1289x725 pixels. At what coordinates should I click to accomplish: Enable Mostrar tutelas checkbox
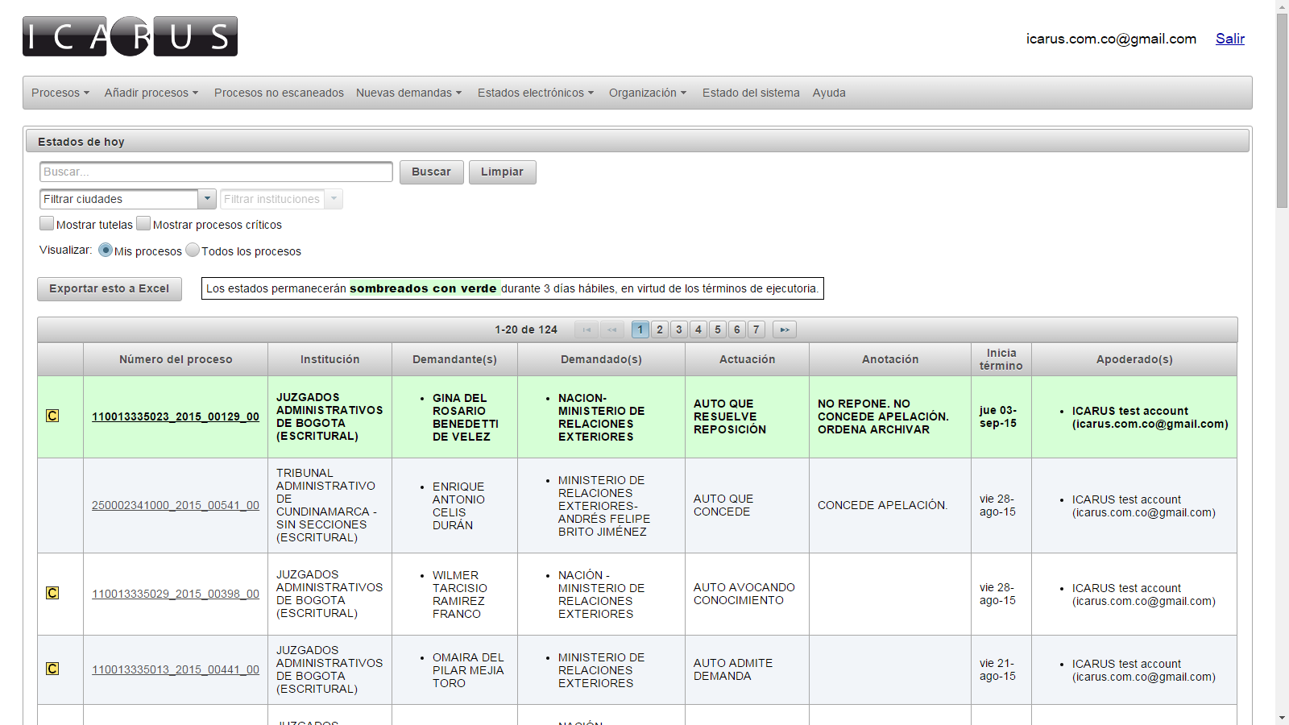(x=47, y=224)
